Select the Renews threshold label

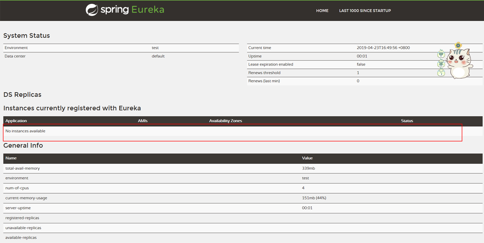point(264,73)
